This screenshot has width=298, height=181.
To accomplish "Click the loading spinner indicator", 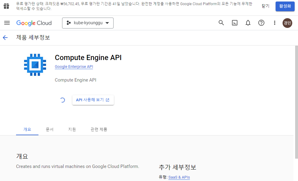I will click(62, 100).
